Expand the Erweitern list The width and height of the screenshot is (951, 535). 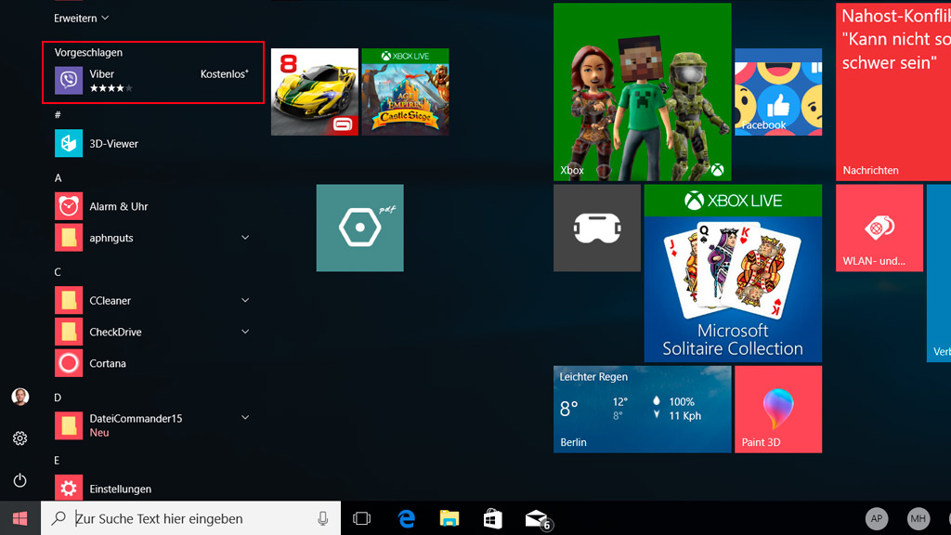(81, 19)
